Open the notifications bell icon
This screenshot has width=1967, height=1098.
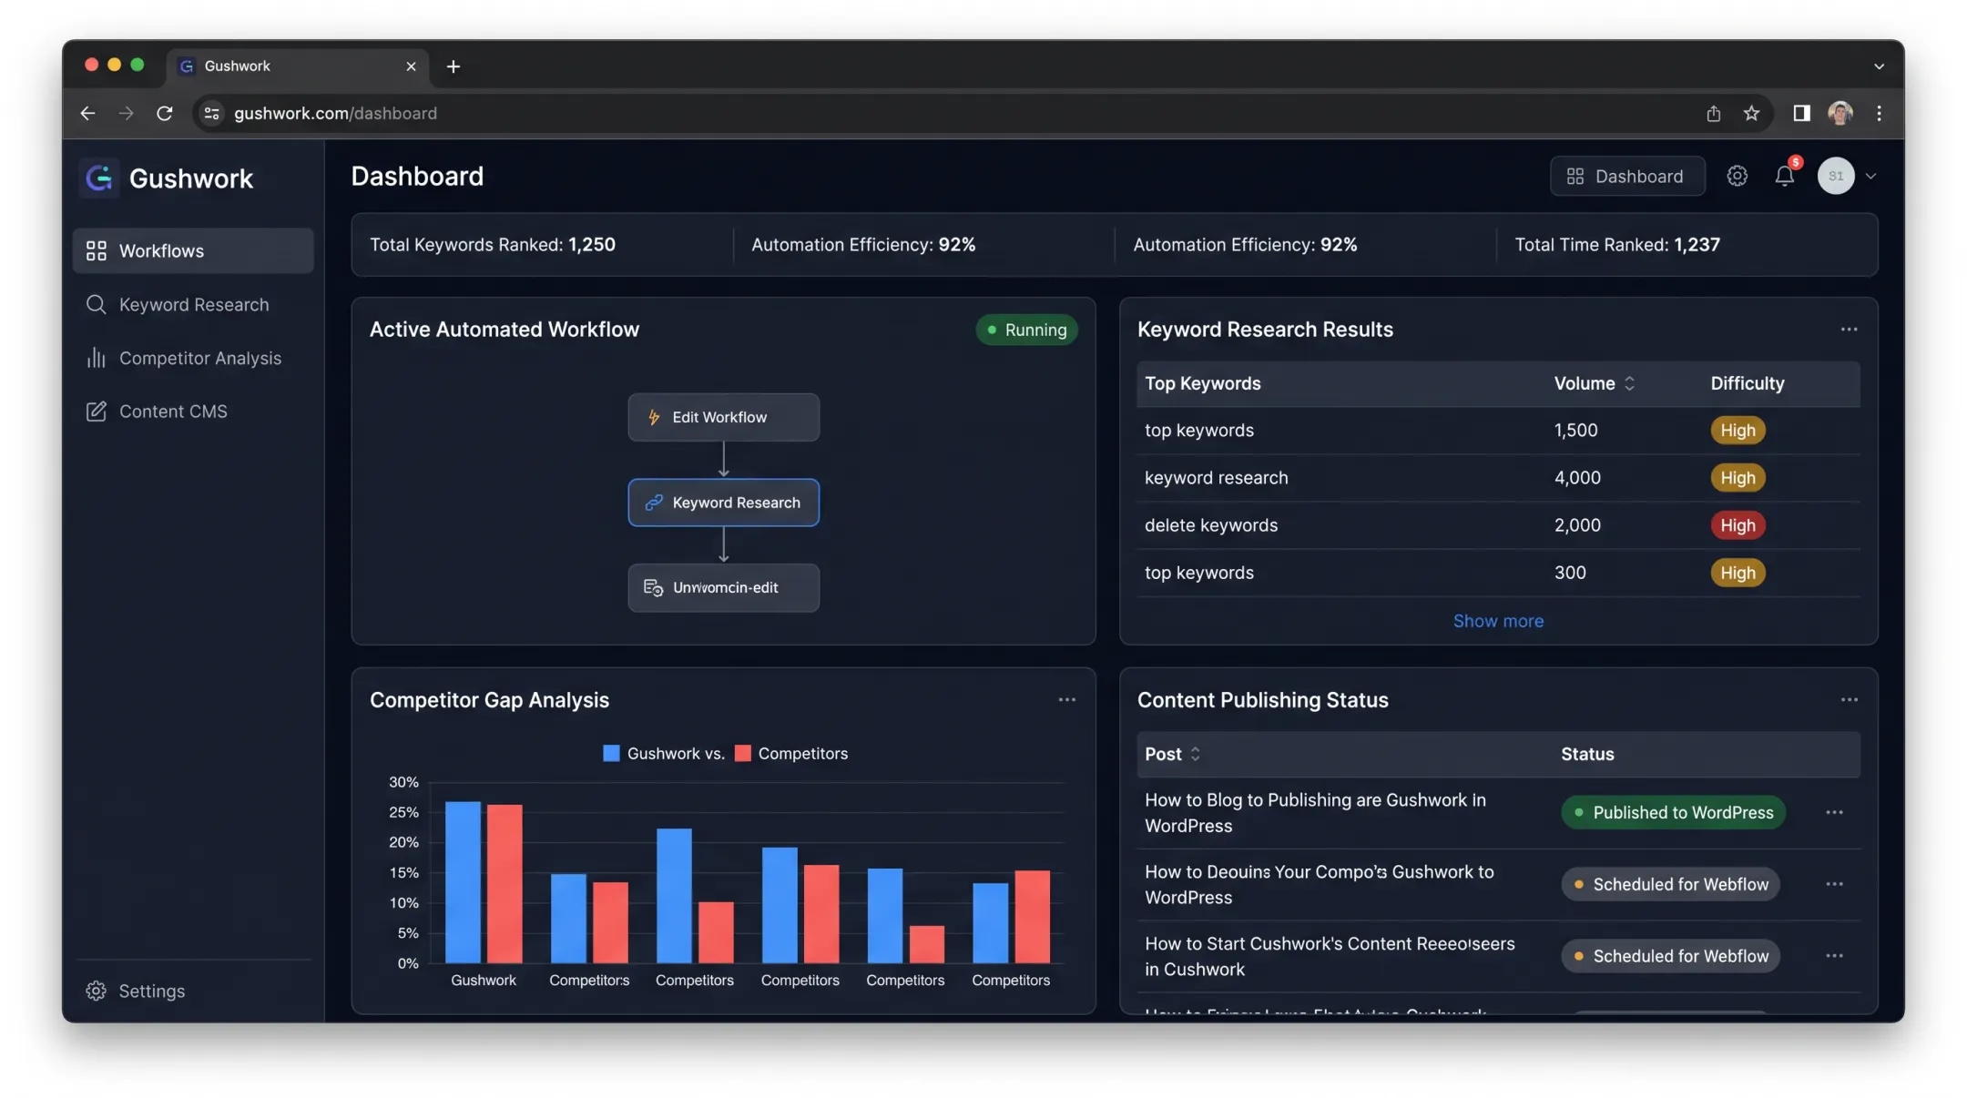(x=1784, y=176)
